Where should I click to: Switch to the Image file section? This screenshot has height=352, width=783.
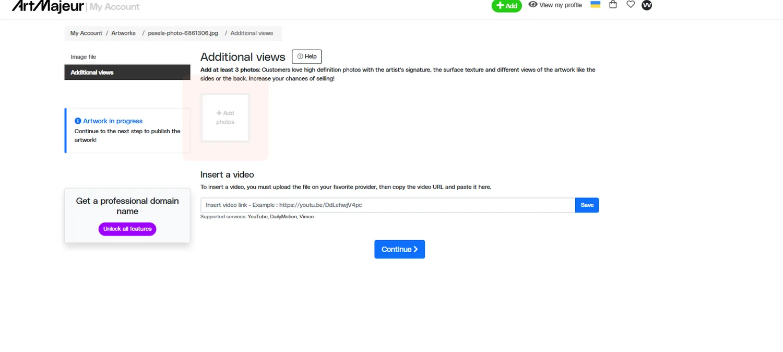(x=127, y=57)
